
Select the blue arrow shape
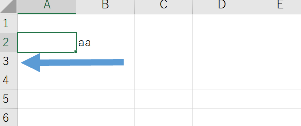[72, 63]
